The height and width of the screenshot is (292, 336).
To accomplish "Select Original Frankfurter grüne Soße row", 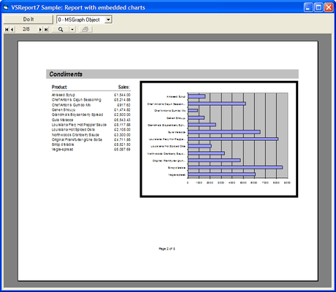I will [91, 139].
